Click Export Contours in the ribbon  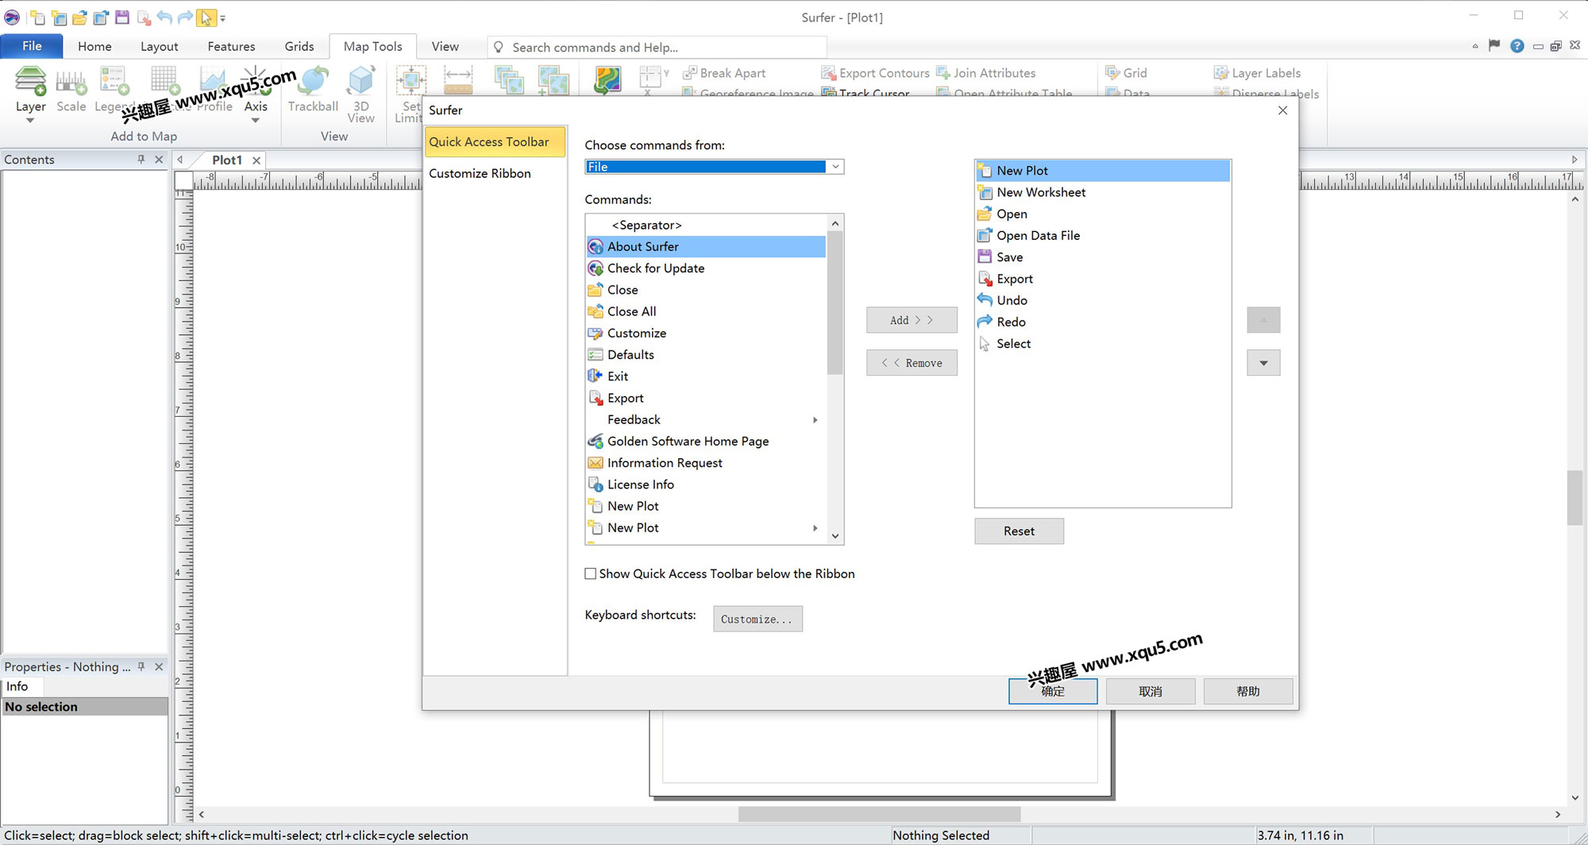[875, 72]
